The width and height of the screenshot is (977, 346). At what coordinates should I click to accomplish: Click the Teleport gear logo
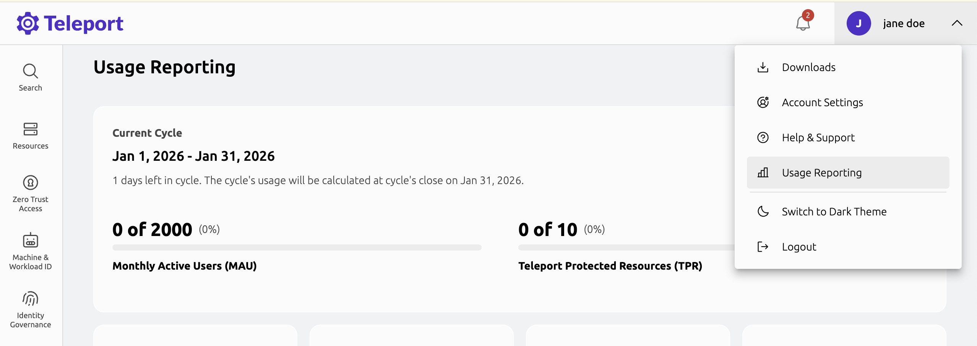pyautogui.click(x=28, y=23)
